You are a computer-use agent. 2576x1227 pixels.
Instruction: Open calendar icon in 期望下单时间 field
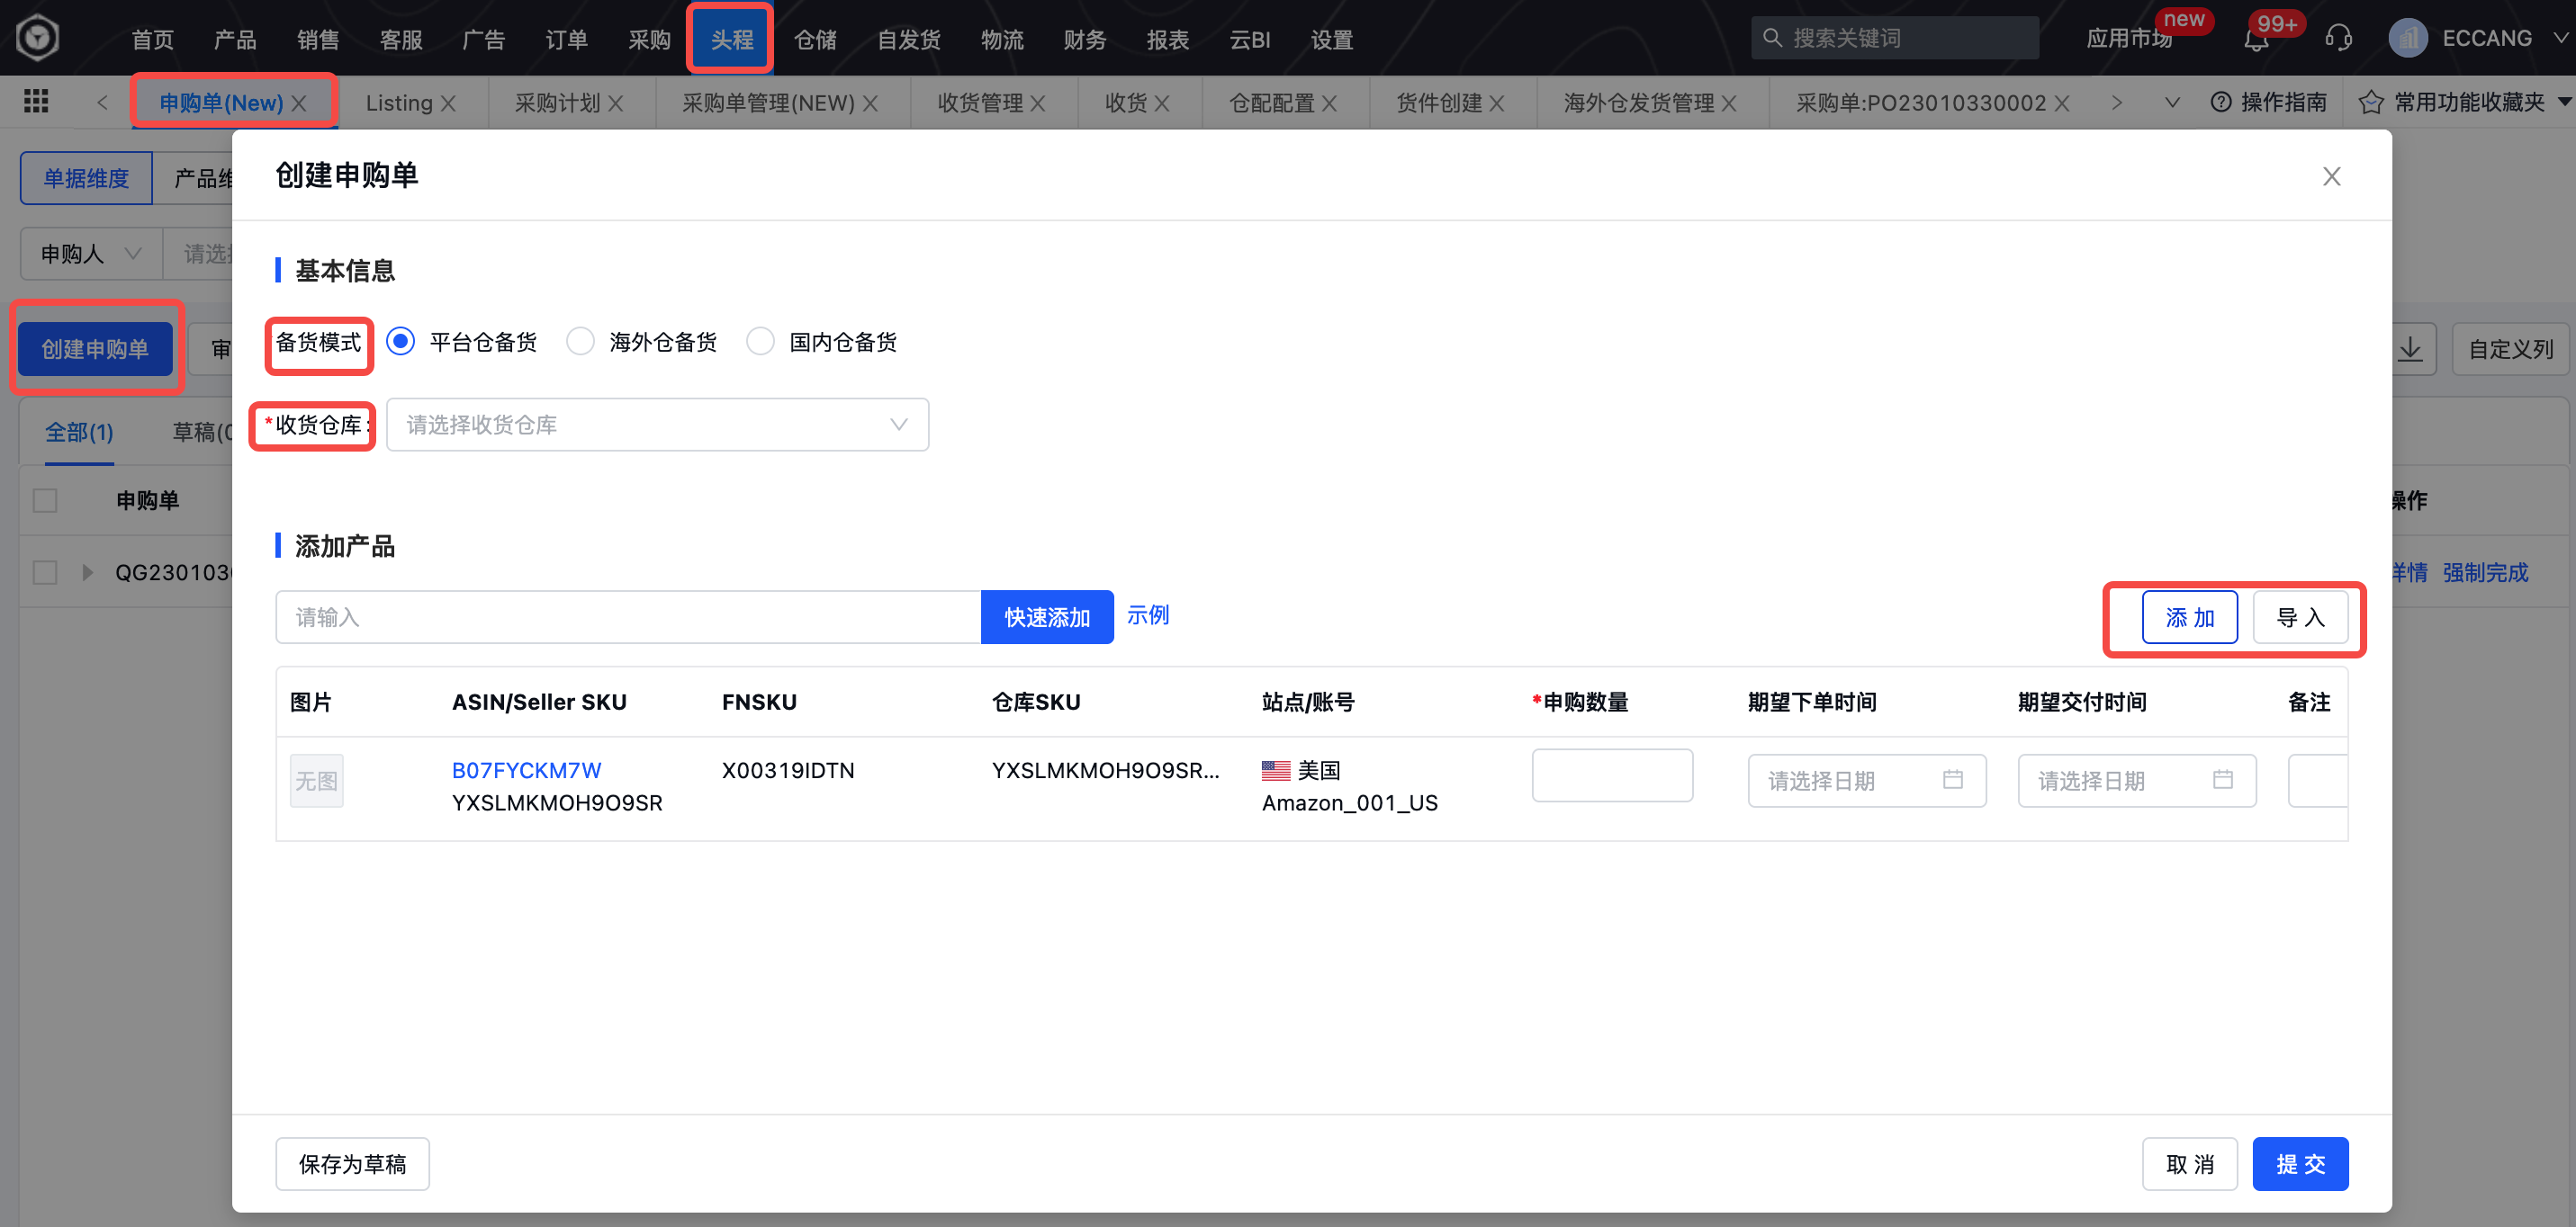1954,780
